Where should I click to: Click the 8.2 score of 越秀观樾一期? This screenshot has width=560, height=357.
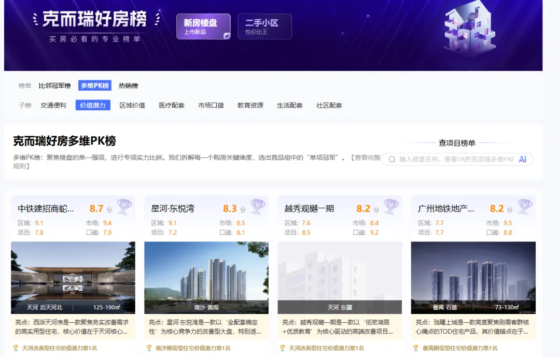tap(363, 208)
